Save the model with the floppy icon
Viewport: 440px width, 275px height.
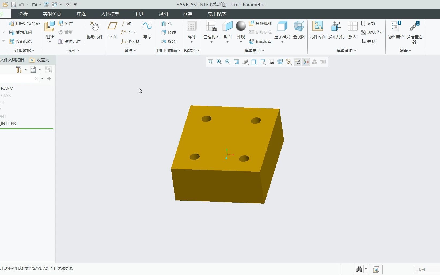coord(13,5)
